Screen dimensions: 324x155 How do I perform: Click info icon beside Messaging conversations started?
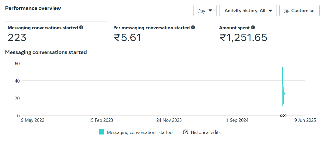click(x=81, y=27)
